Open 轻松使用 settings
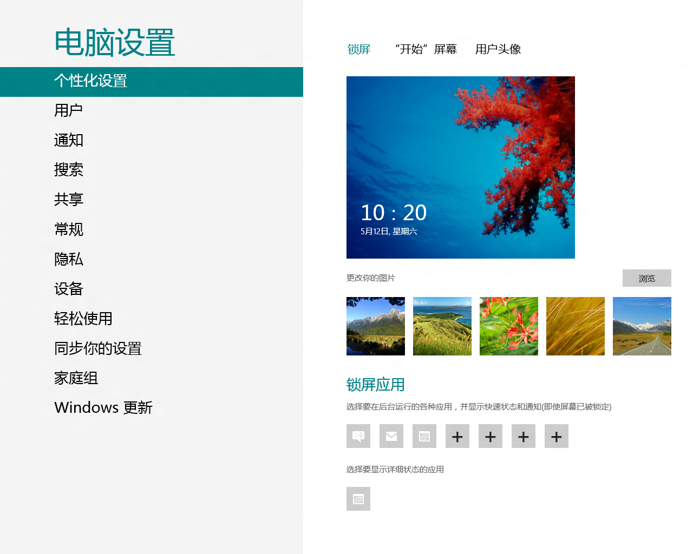This screenshot has height=554, width=693. (x=152, y=319)
